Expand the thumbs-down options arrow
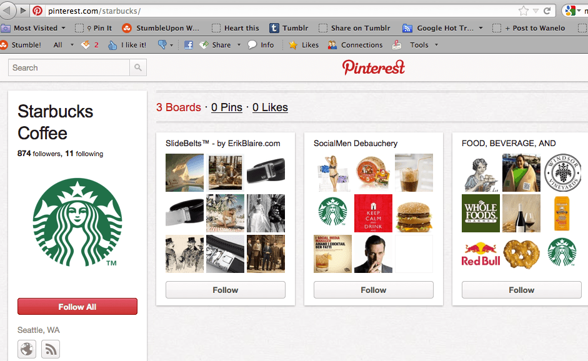This screenshot has width=588, height=361. tap(171, 46)
